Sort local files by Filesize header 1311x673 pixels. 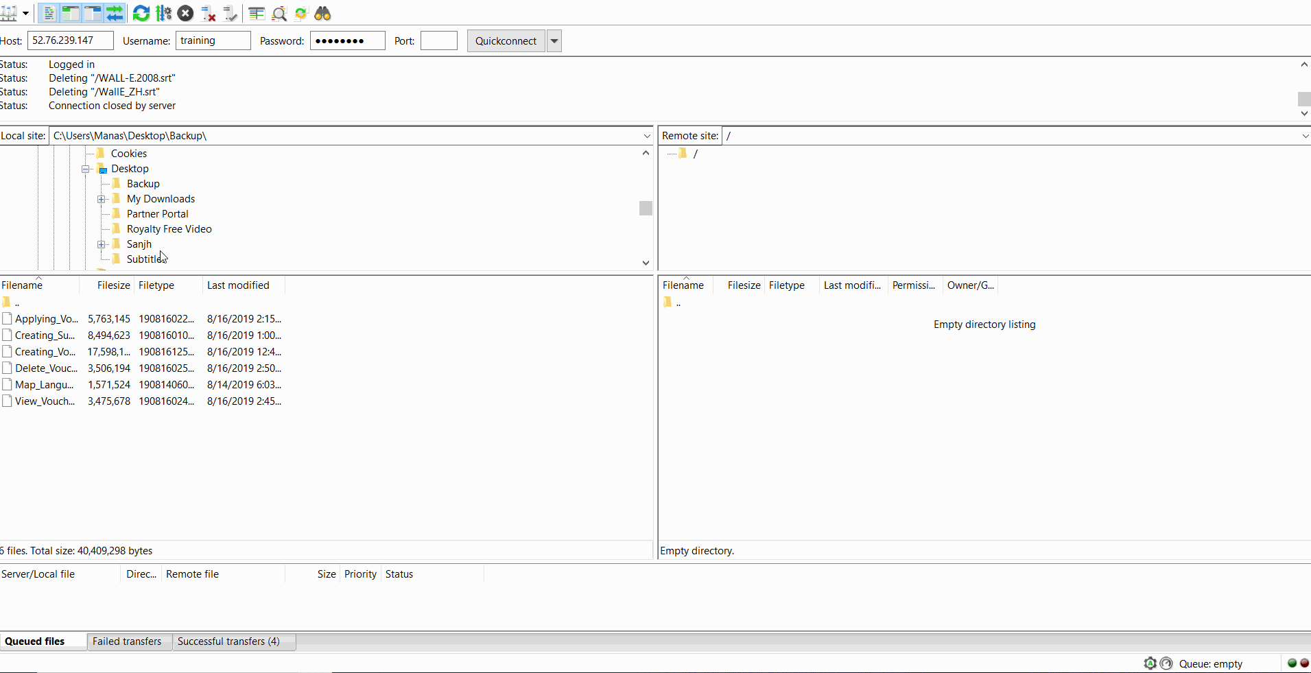pos(106,285)
